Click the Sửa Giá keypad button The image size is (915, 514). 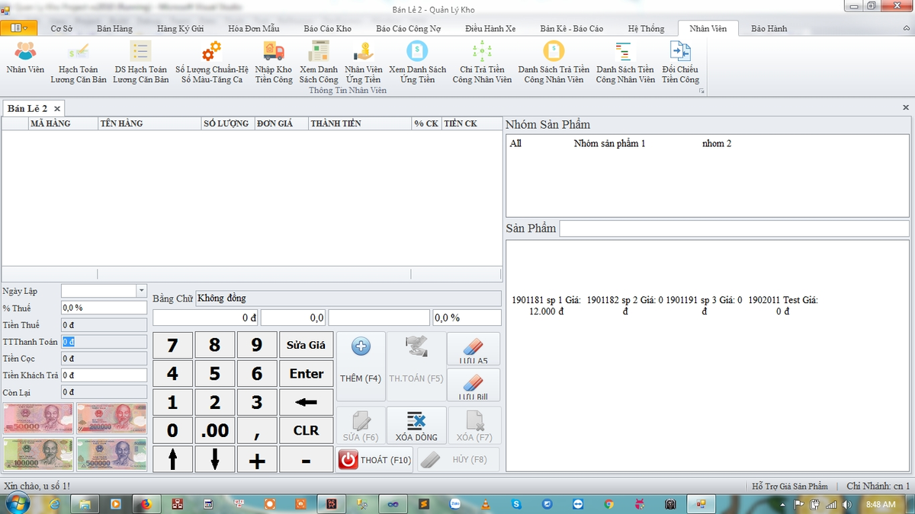(x=306, y=345)
